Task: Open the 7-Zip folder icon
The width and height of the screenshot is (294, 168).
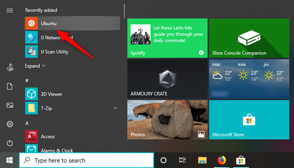Action: 31,108
